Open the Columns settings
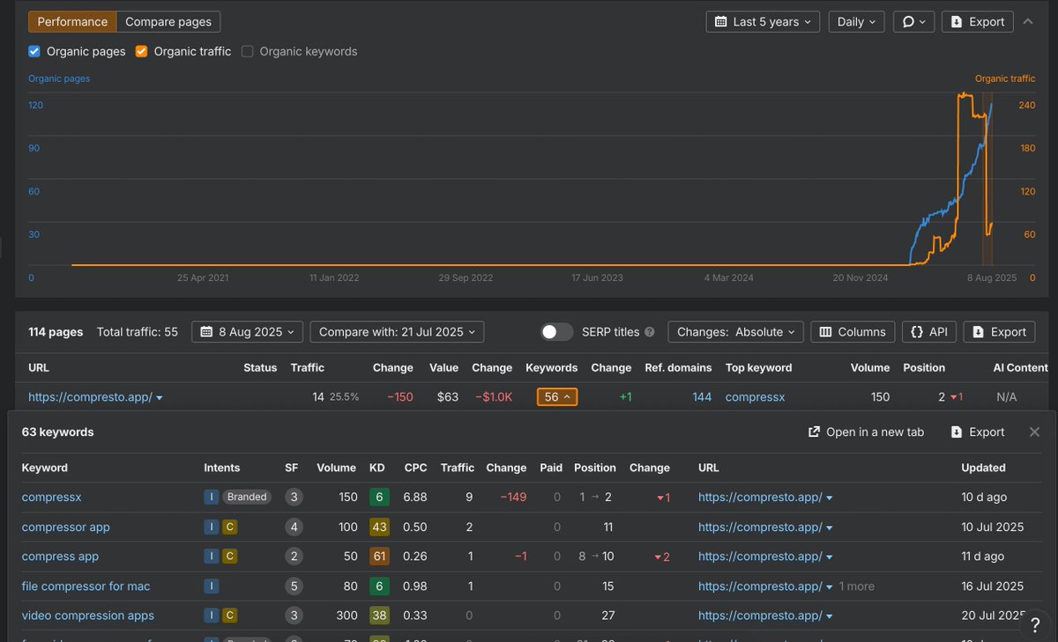1058x642 pixels. tap(852, 332)
